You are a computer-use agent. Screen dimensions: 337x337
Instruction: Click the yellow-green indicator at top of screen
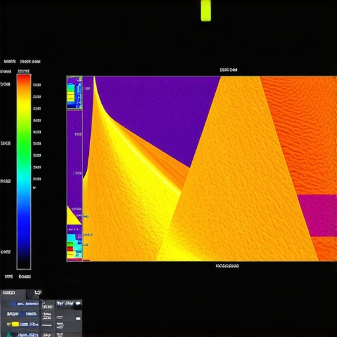pos(206,11)
